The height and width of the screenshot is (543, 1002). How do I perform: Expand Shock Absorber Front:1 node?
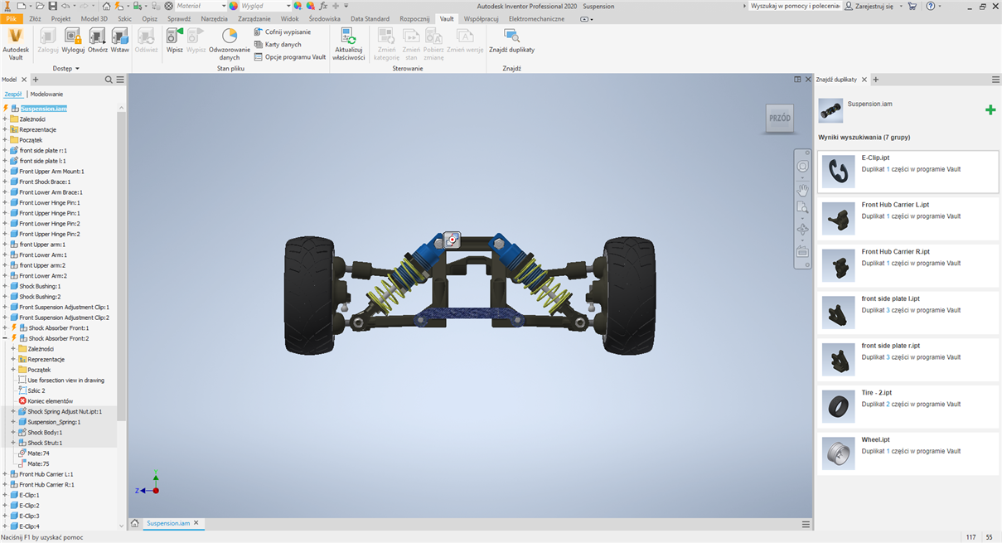click(x=5, y=328)
